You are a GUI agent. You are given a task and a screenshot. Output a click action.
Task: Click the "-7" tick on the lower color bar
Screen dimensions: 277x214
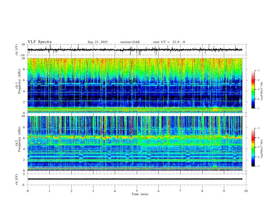(x=258, y=166)
